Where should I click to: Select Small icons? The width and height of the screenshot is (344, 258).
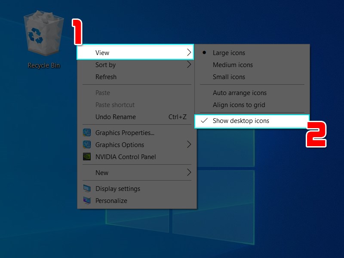(229, 77)
